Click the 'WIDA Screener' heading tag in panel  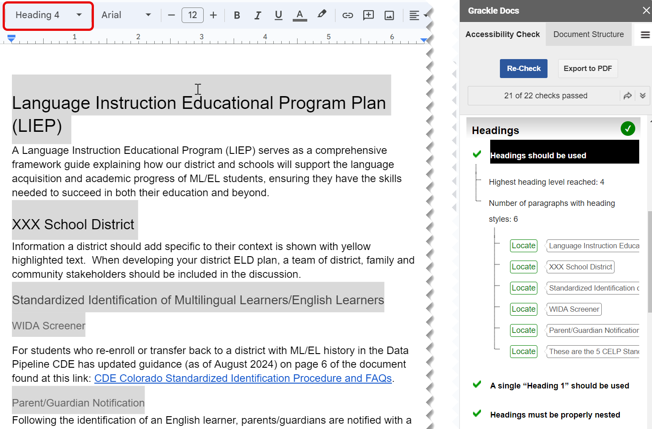pos(574,309)
